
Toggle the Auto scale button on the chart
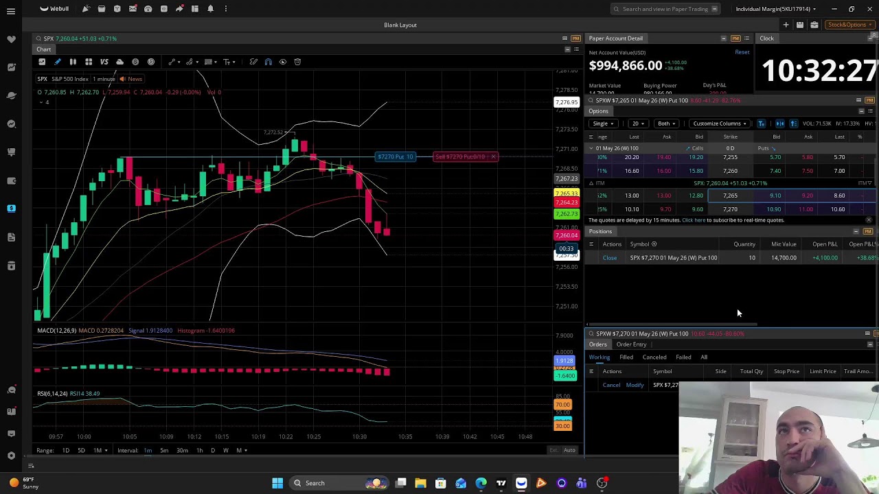point(569,450)
